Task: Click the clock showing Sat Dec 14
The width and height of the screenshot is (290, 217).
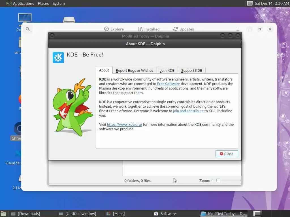Action: click(x=272, y=3)
